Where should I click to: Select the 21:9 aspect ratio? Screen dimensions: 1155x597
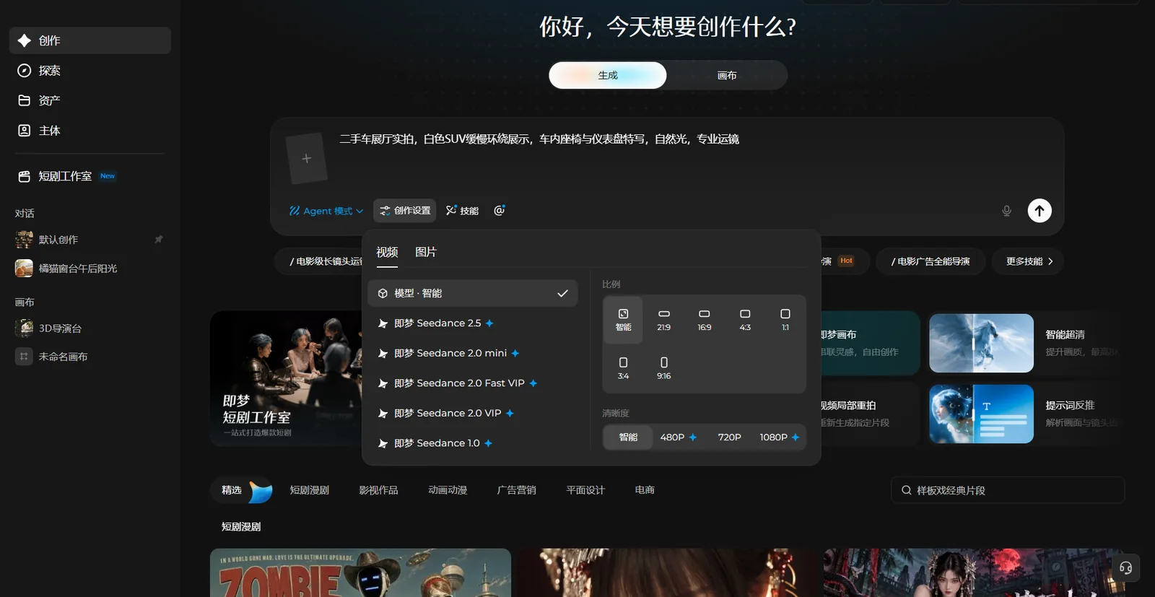[x=664, y=320]
